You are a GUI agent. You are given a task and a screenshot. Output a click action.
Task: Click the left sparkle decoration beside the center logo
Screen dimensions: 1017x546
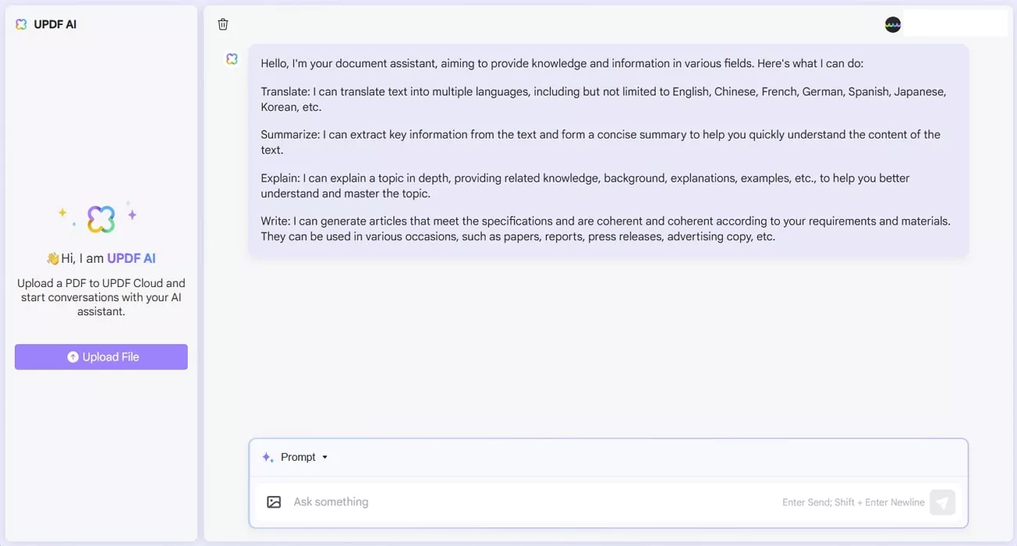[x=63, y=213]
